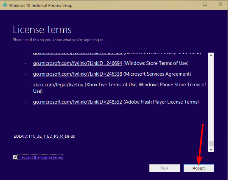Close the Windows 10 Technical Preview Setup window
This screenshot has width=228, height=180.
coord(221,4)
